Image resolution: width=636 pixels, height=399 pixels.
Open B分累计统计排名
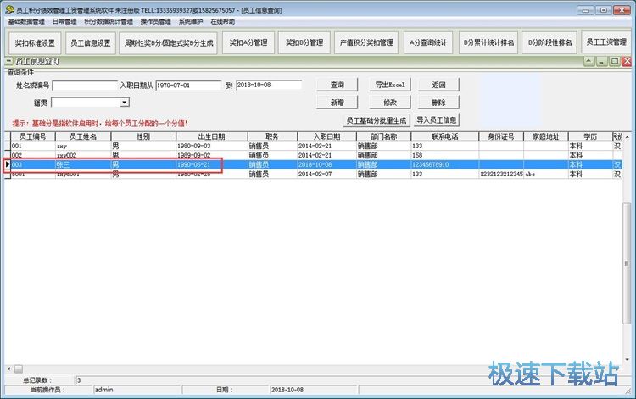pos(488,42)
